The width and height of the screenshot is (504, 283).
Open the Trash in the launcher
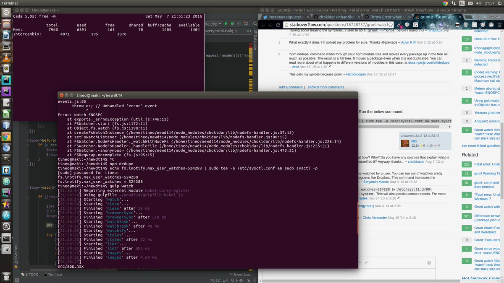[6, 276]
